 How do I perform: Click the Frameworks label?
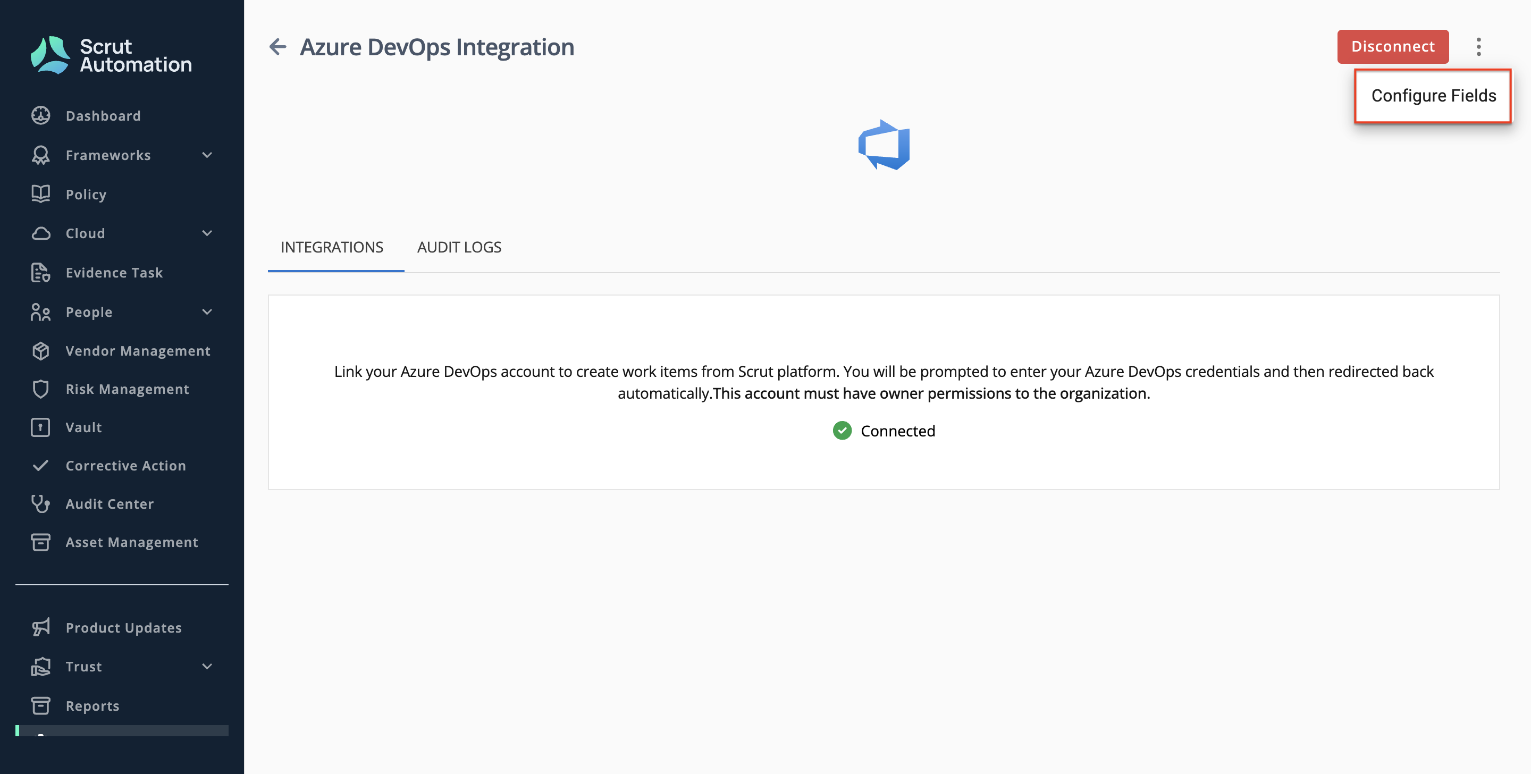pyautogui.click(x=108, y=155)
